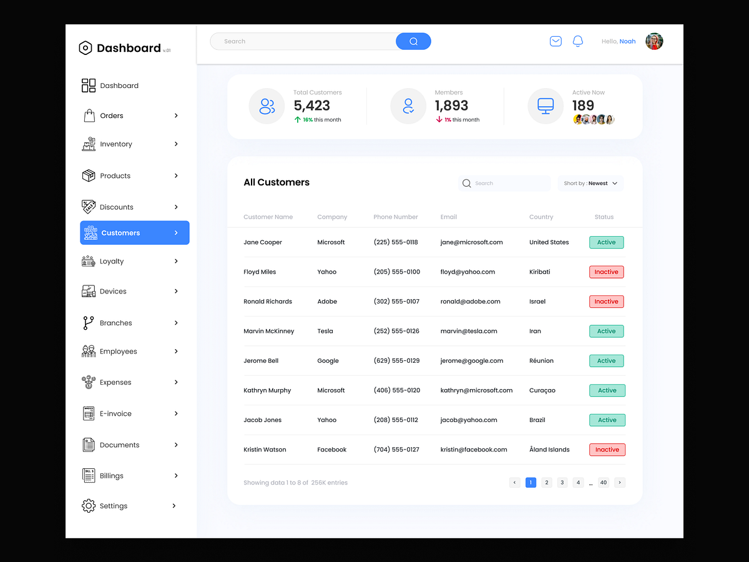Toggle Jane Cooper's Active status badge
Viewport: 749px width, 562px height.
pos(606,242)
